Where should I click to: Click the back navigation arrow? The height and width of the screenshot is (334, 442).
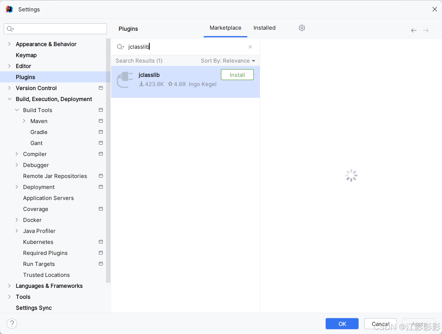coord(413,30)
